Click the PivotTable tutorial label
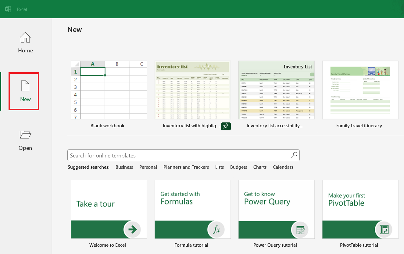 point(359,245)
